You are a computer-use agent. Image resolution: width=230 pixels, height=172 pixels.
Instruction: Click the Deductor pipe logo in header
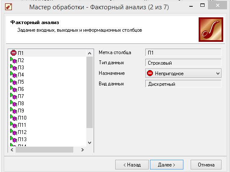[211, 30]
